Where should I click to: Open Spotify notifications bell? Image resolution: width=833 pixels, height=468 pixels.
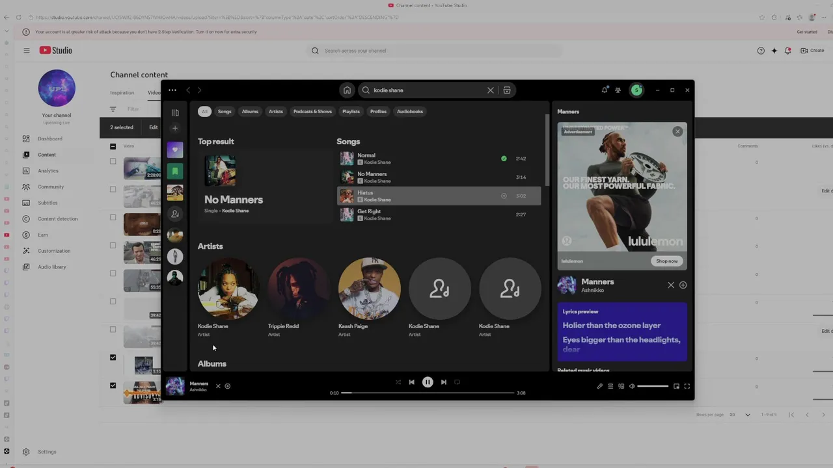[605, 90]
